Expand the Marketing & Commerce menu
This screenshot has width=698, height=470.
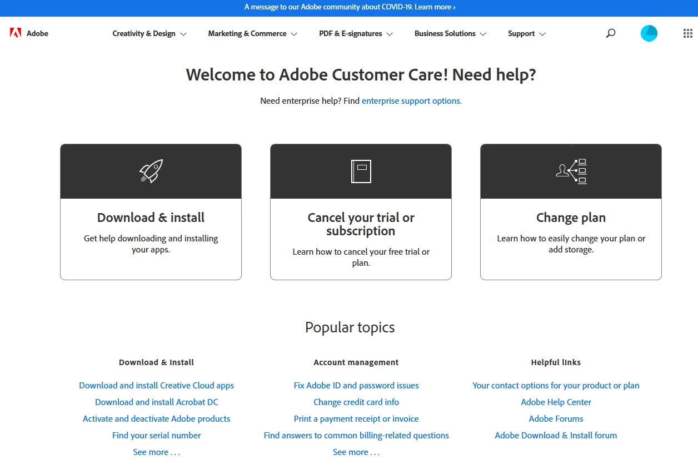coord(253,33)
